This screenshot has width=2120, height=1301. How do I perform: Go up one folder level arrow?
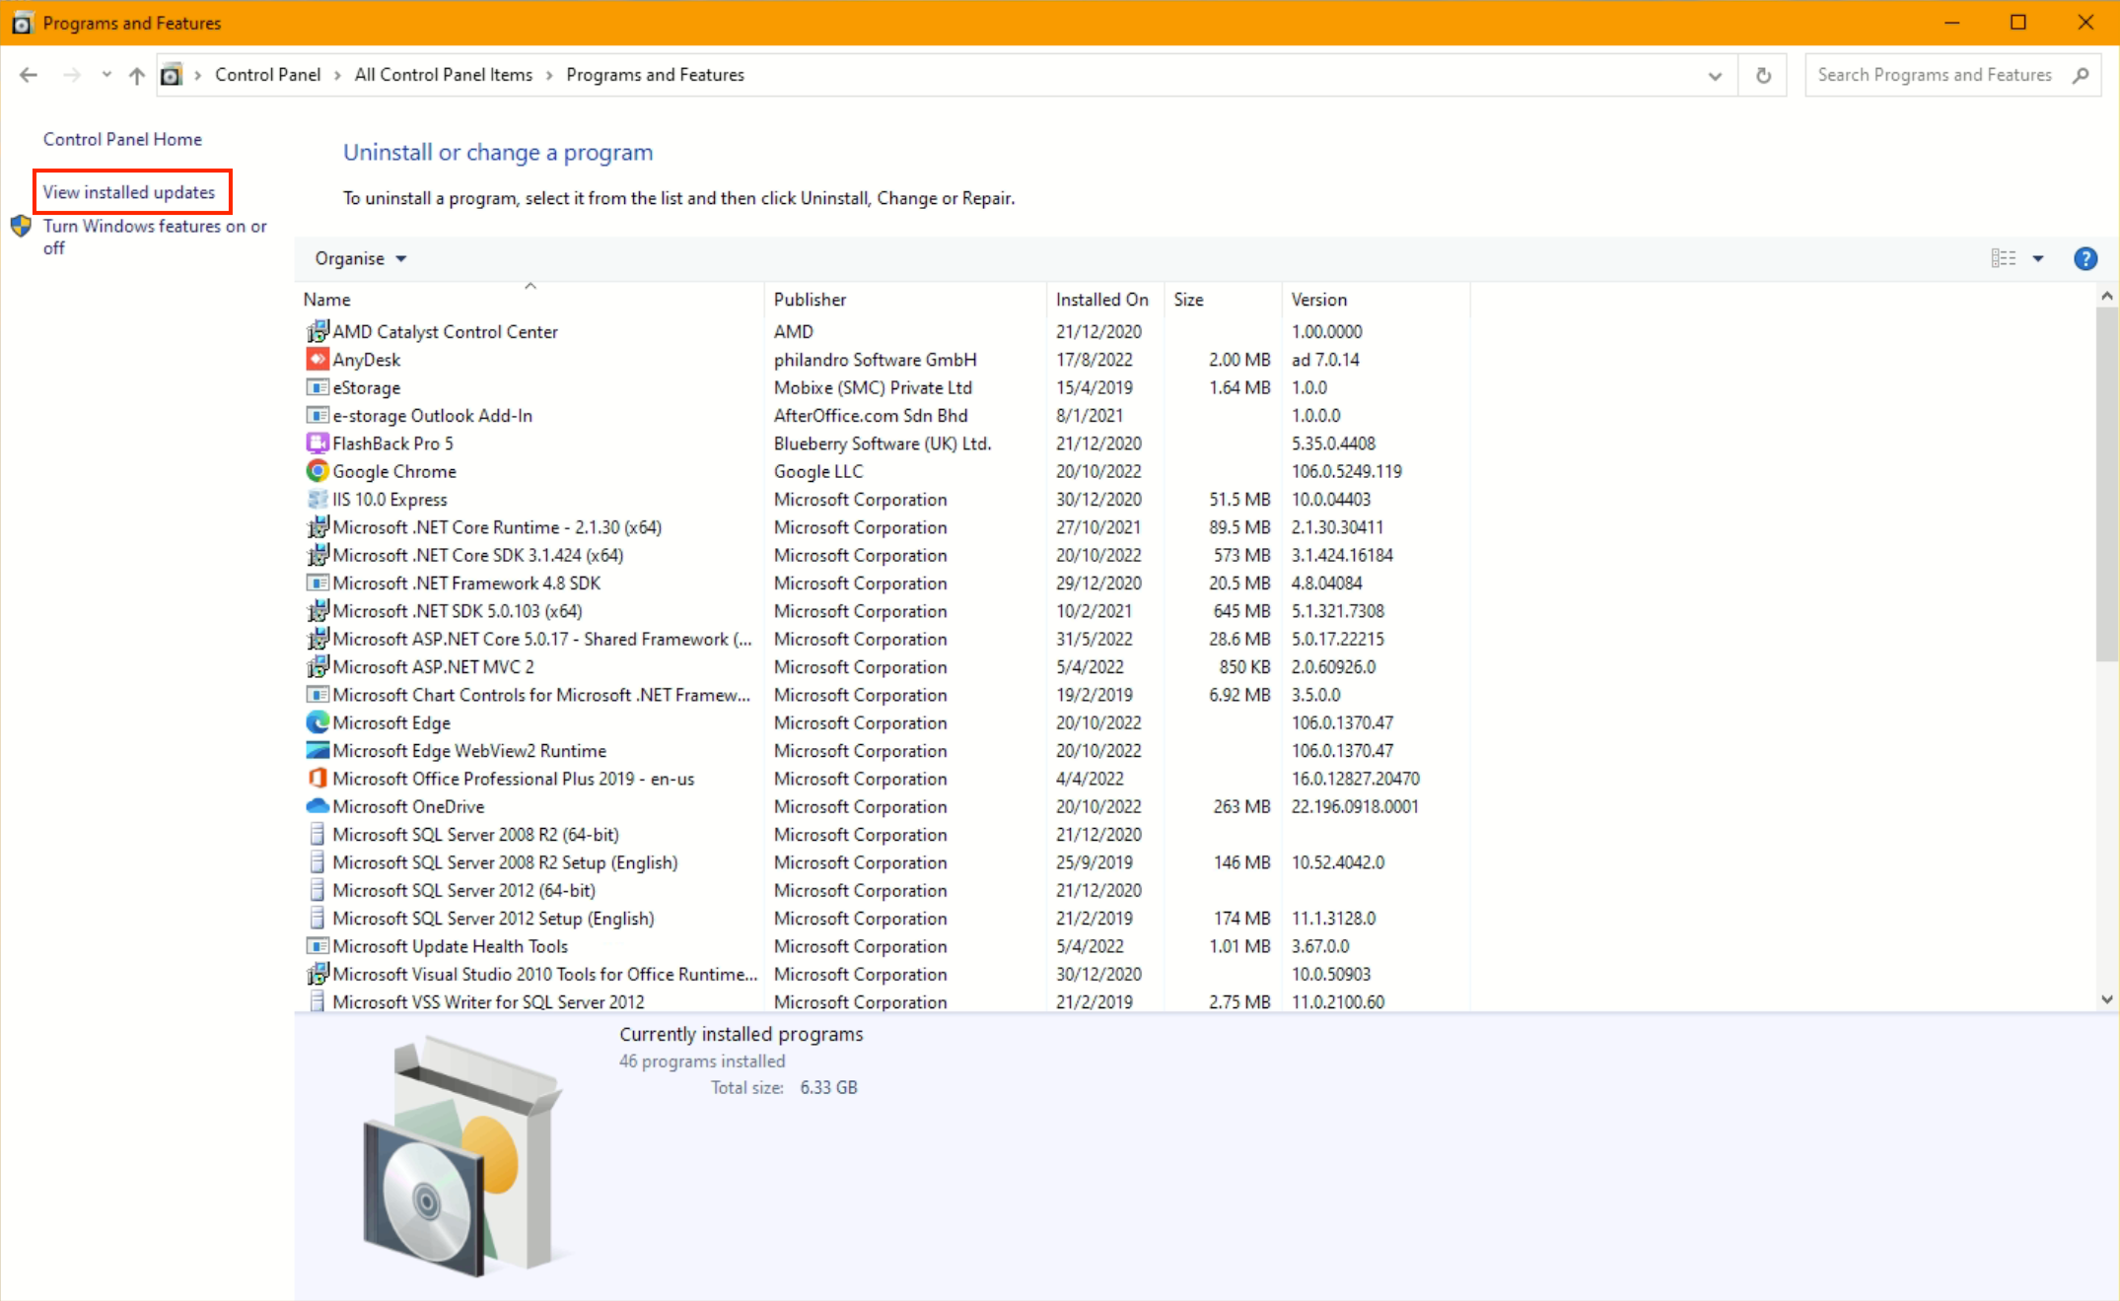(x=137, y=75)
